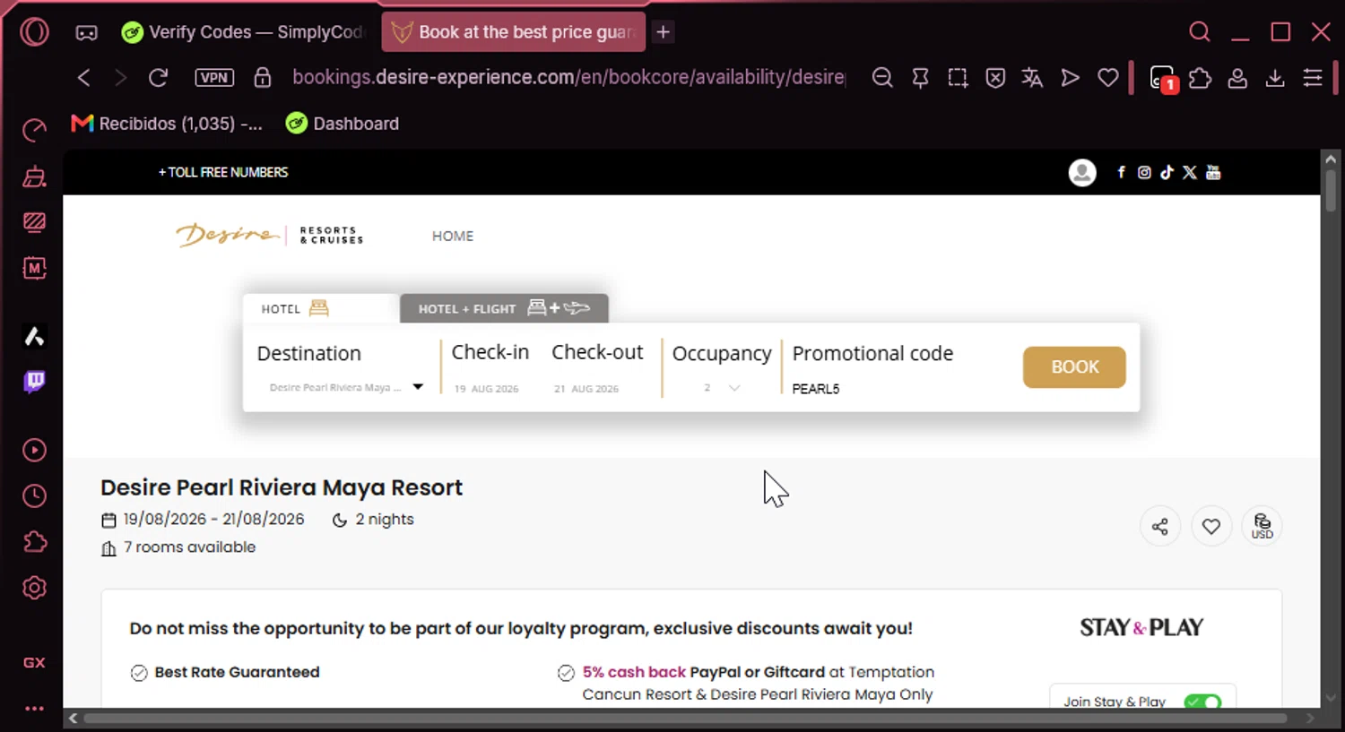Screen dimensions: 1345x732
Task: Open the Recibidos Gmail bookmark
Action: point(168,124)
